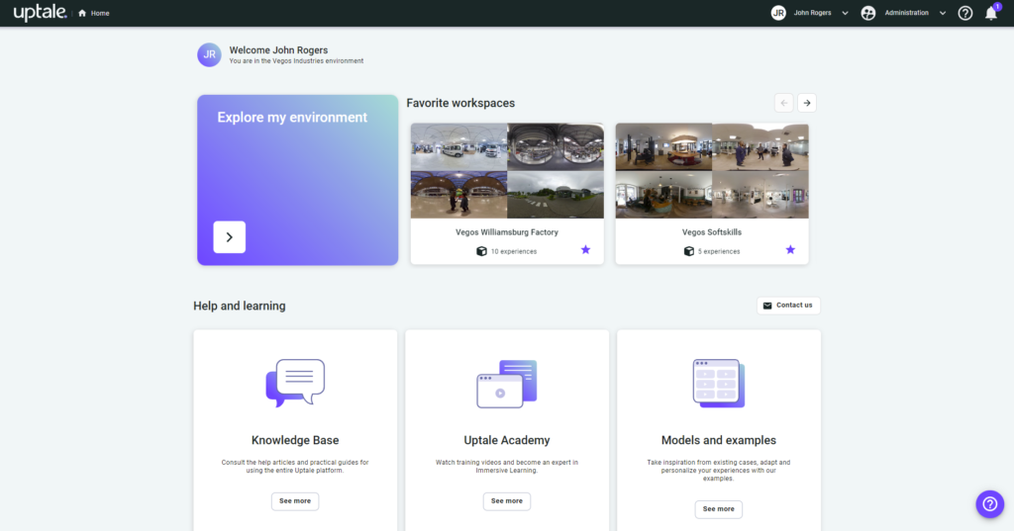The image size is (1014, 531).
Task: Open the floating help widget button
Action: click(x=989, y=503)
